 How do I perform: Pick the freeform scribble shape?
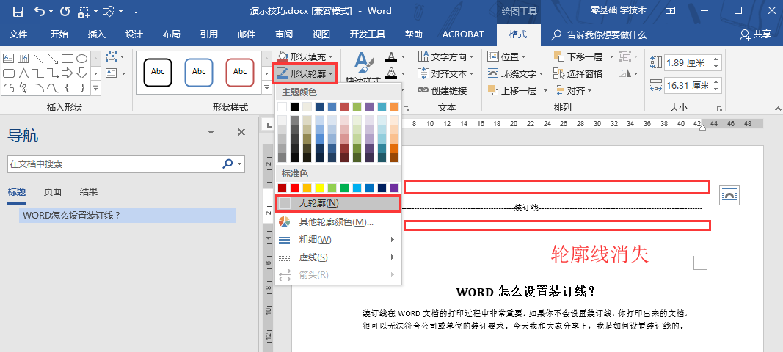point(23,88)
